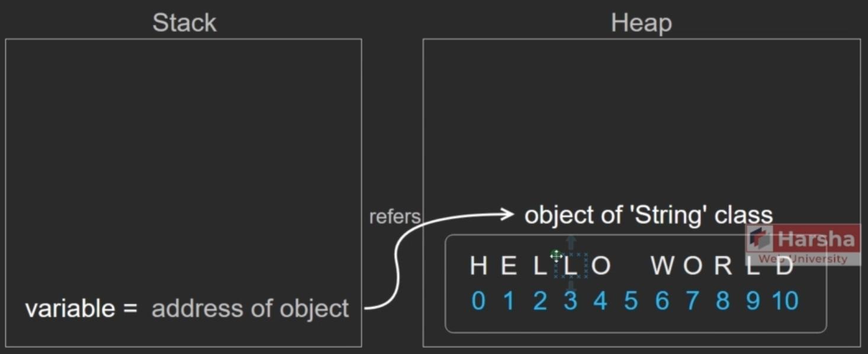The width and height of the screenshot is (868, 354).
Task: Click the letter R in WORLD
Action: [x=723, y=266]
